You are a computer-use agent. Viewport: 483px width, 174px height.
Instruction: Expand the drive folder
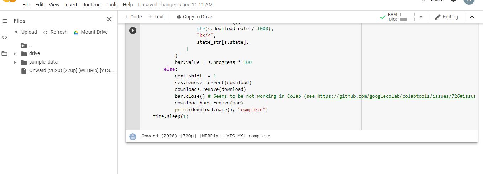click(15, 54)
